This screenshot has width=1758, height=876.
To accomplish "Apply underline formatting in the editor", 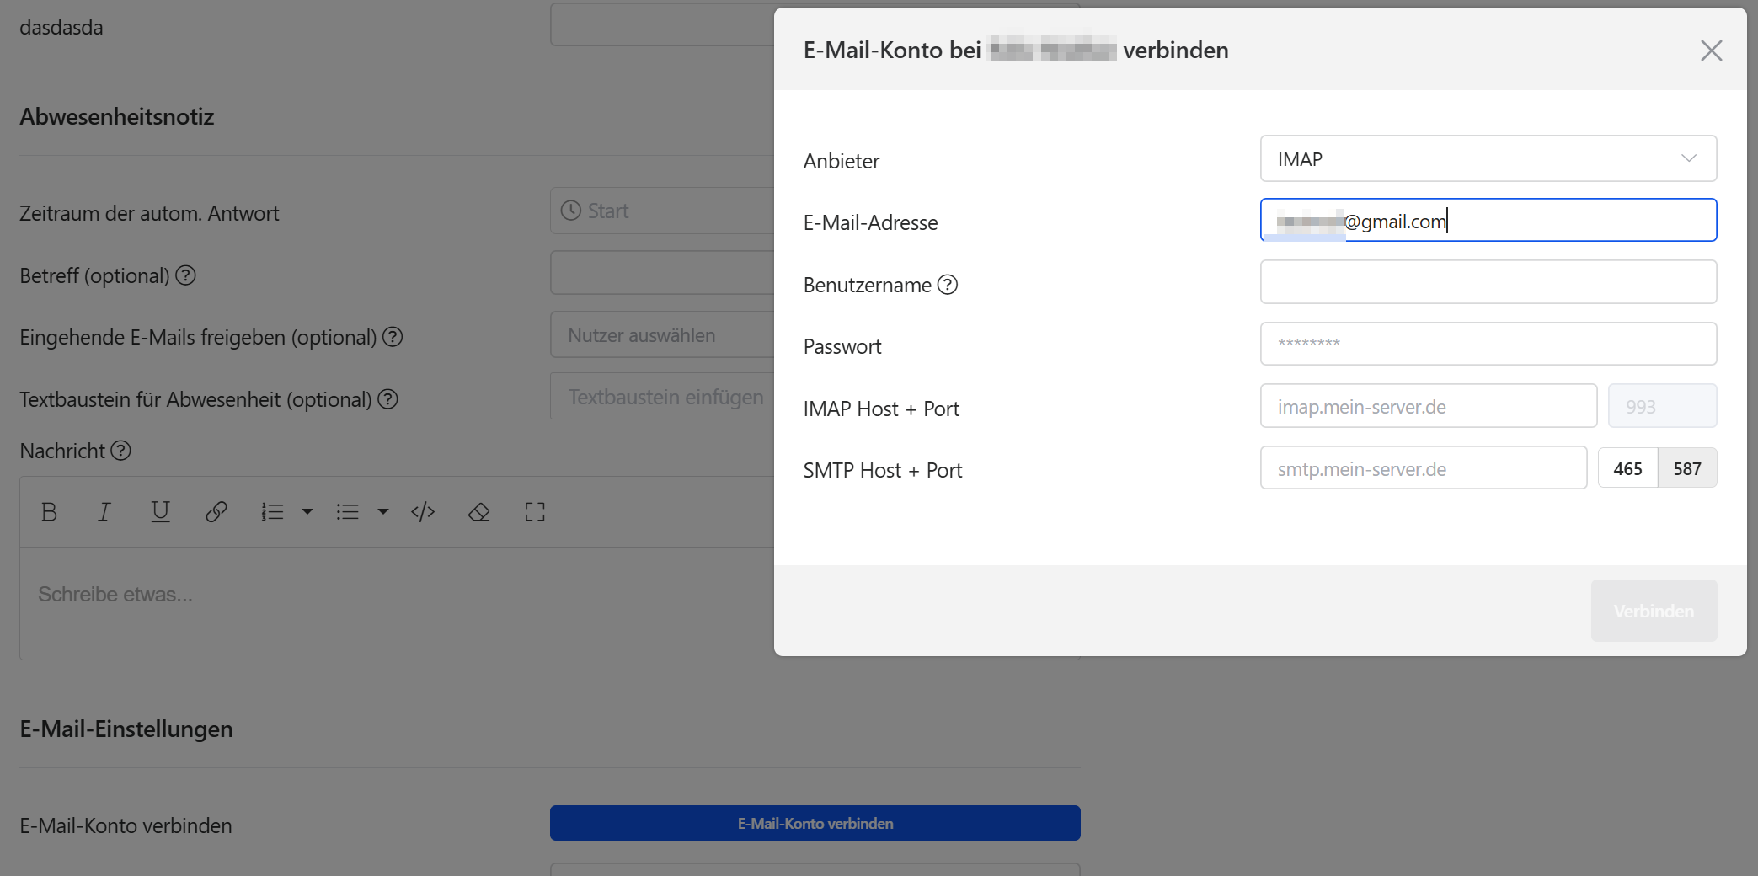I will click(160, 512).
